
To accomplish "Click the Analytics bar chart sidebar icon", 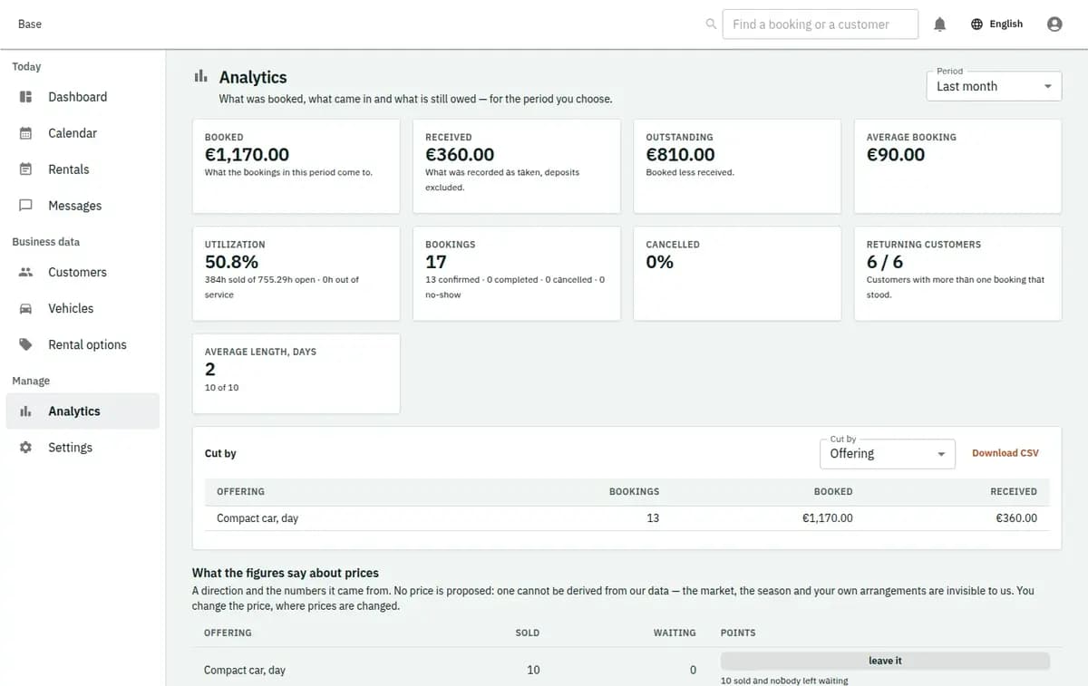I will tap(26, 411).
